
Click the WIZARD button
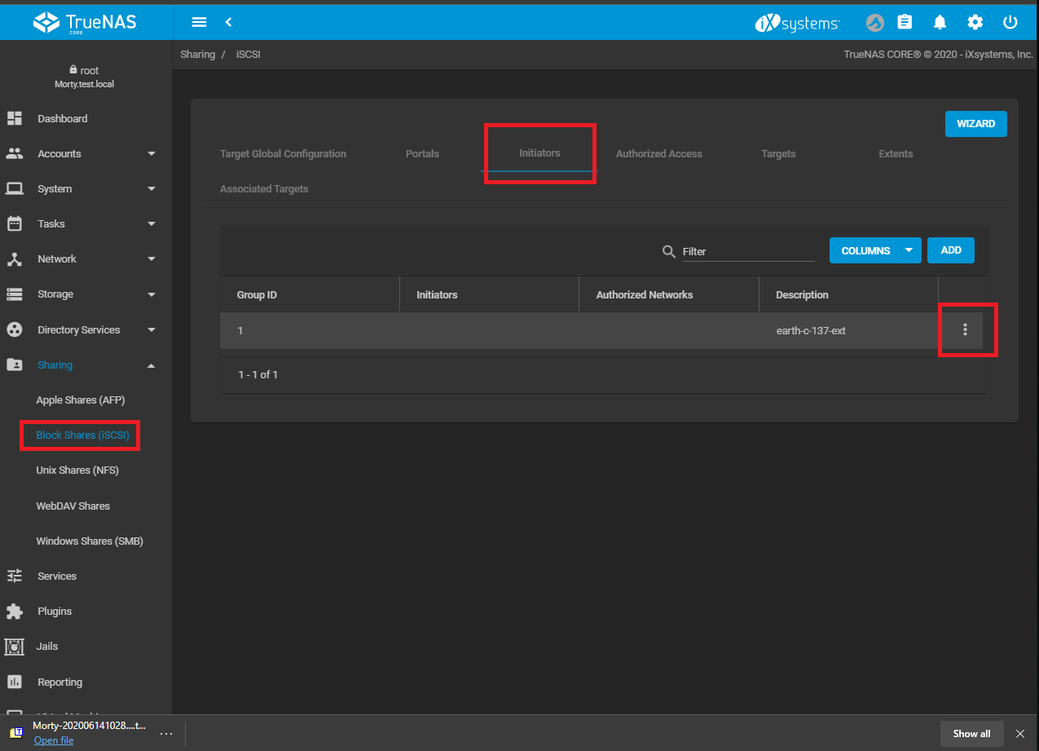point(975,124)
